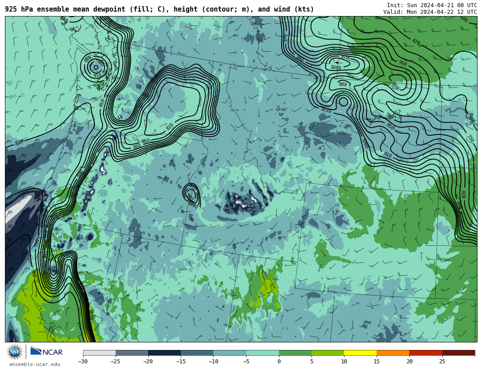
Task: Pick the green 0 to 5 colorbar segment
Action: 295,353
